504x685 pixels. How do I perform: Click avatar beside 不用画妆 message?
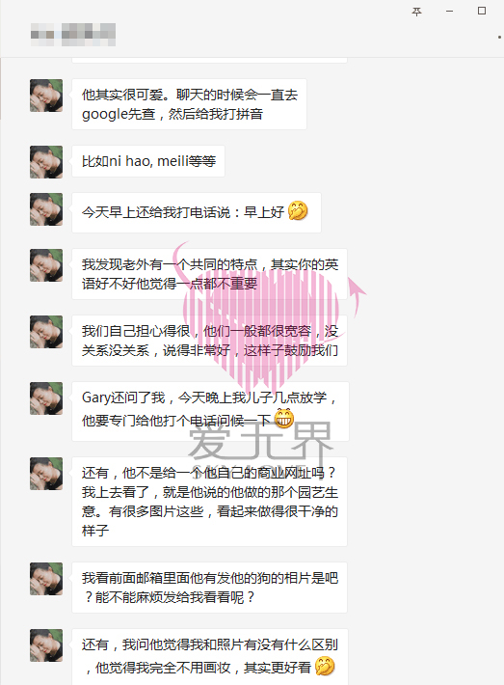(x=46, y=645)
